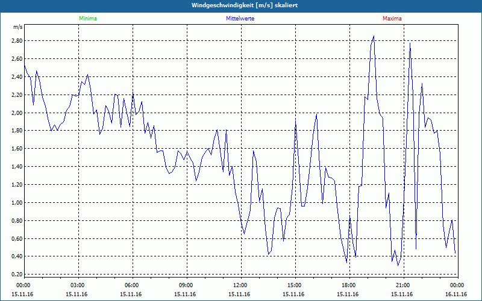The height and width of the screenshot is (301, 482).
Task: Click the red Maxima legend label
Action: point(392,19)
